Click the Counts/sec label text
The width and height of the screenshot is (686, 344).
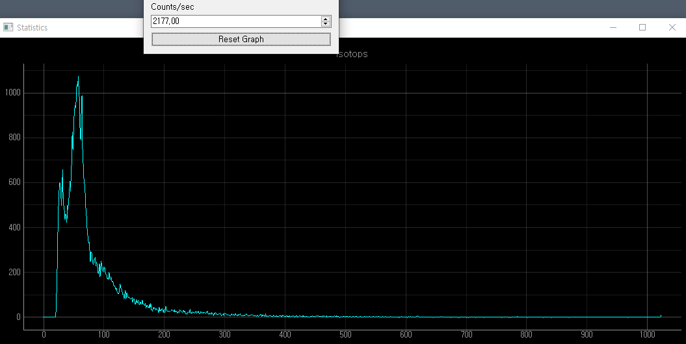click(x=172, y=6)
